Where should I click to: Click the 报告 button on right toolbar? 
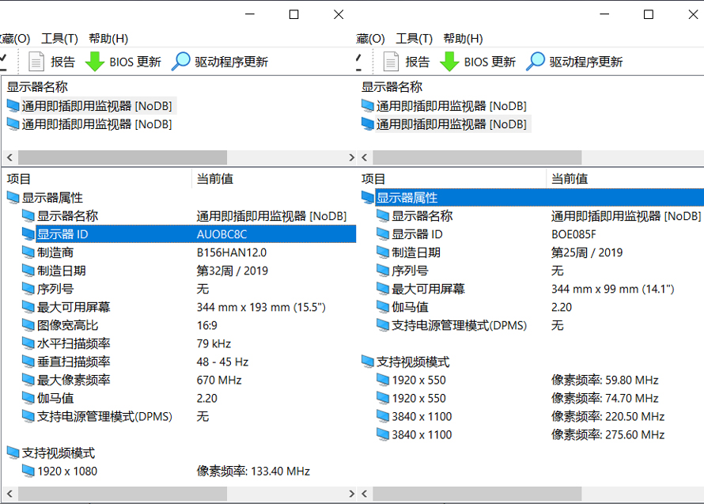[x=417, y=61]
